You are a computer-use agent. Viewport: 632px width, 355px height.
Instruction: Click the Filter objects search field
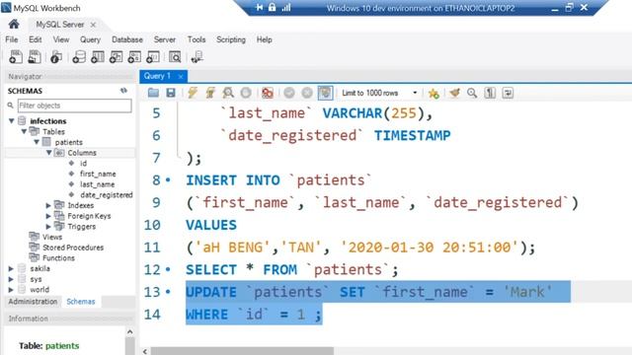(x=75, y=106)
